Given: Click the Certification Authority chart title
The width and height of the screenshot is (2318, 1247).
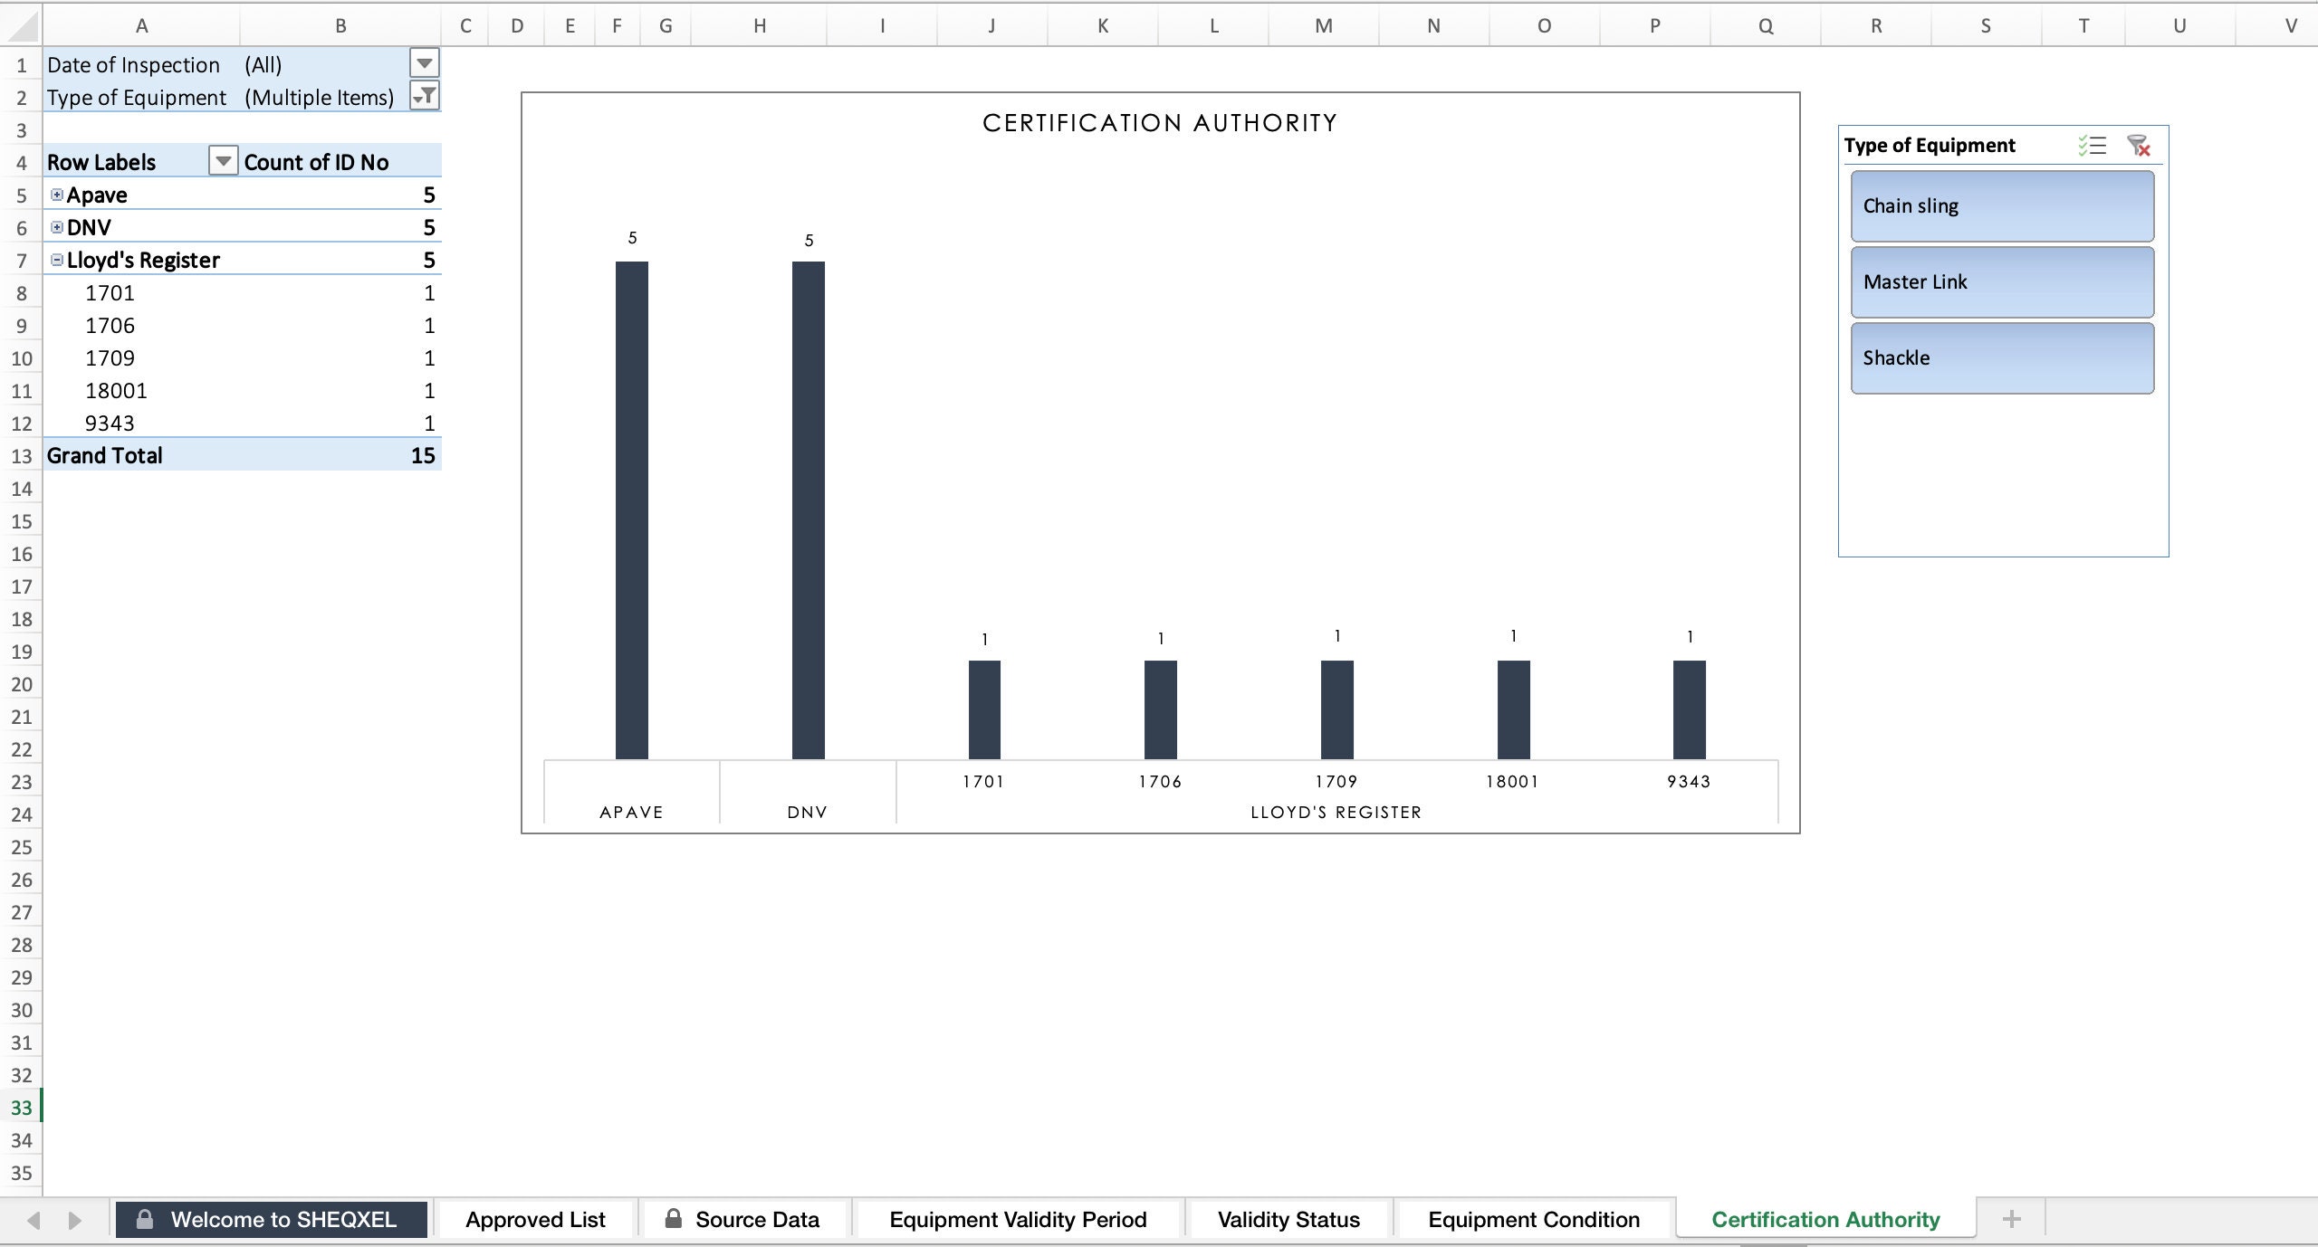Looking at the screenshot, I should coord(1159,122).
